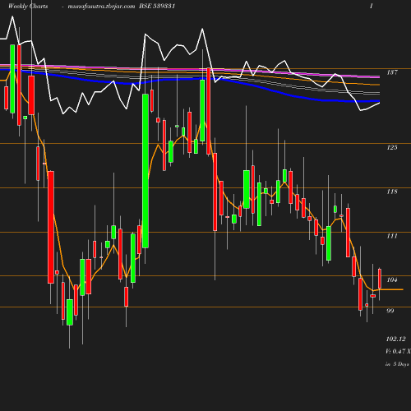Click the munafasutra.tbrjar.com source label
Viewport: 411px width, 411px height.
point(101,6)
